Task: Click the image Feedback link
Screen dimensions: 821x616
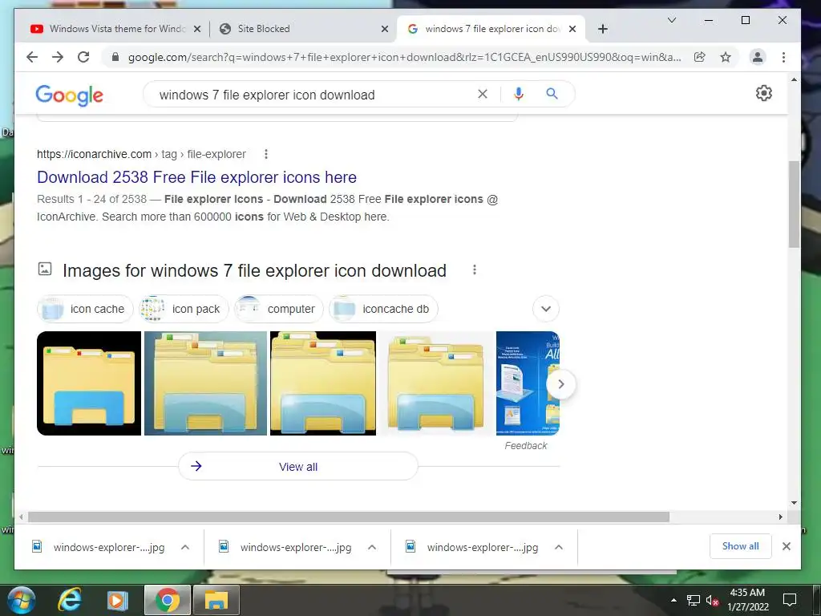Action: (x=526, y=445)
